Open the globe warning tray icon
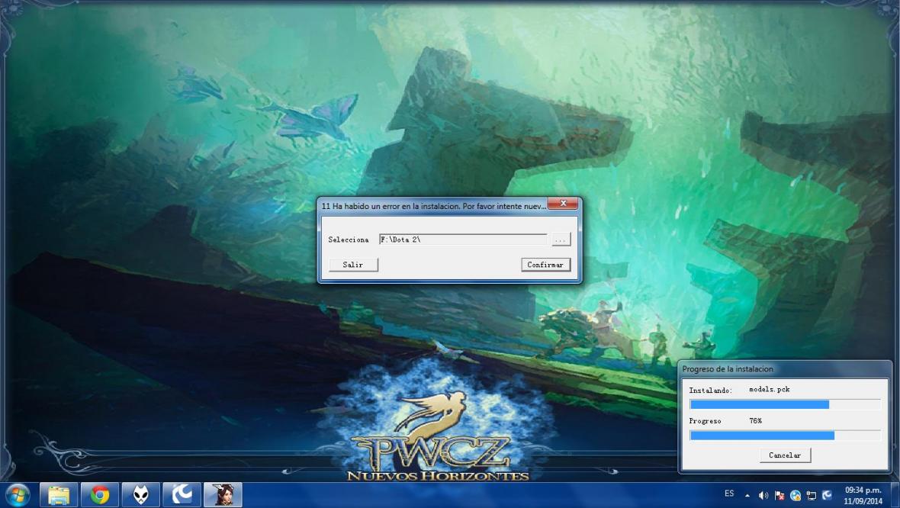Viewport: 900px width, 508px height. pyautogui.click(x=796, y=495)
